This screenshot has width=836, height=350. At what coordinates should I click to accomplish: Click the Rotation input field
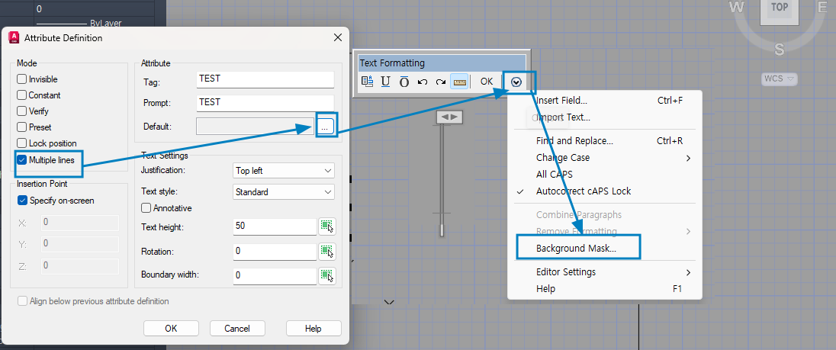[275, 251]
